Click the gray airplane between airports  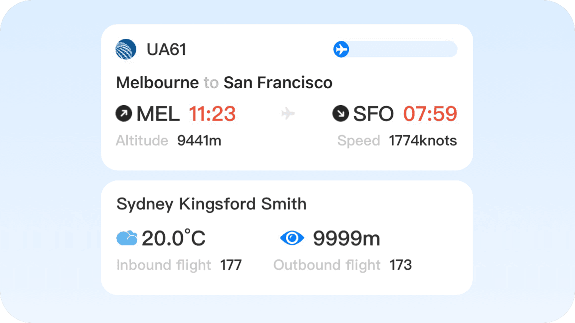click(x=288, y=114)
